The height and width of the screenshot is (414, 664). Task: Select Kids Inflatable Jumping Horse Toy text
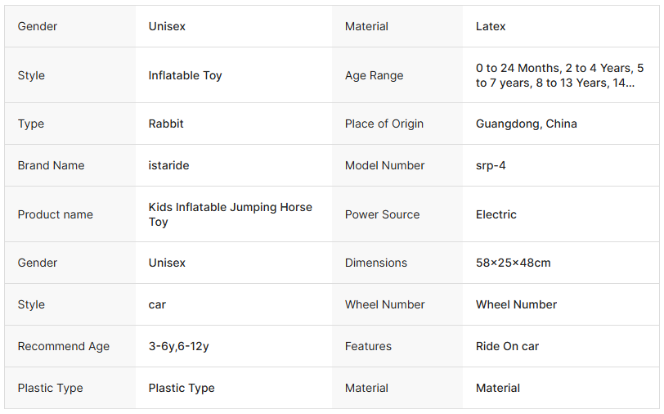click(x=231, y=214)
